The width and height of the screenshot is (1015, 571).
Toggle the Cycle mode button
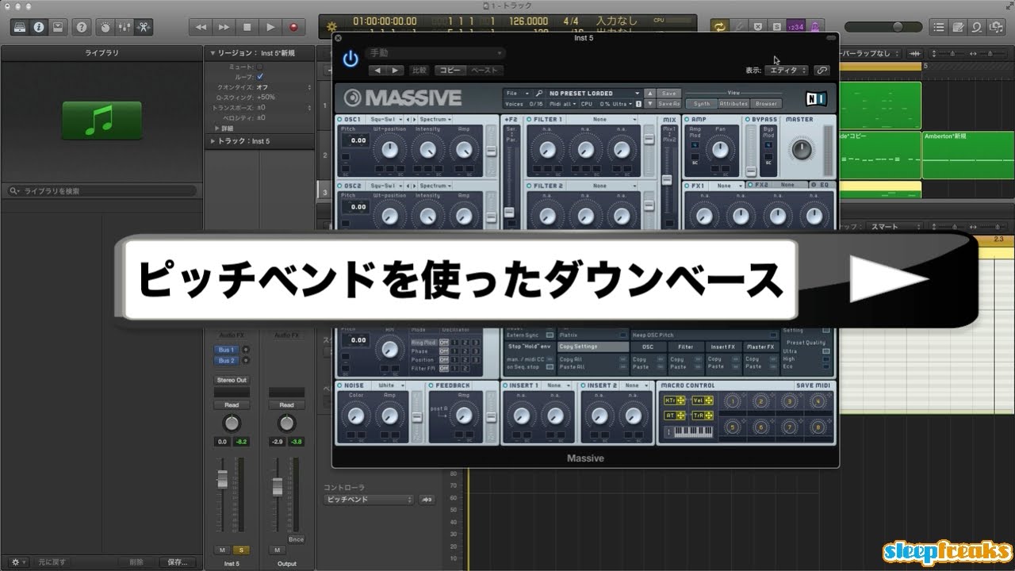click(719, 26)
